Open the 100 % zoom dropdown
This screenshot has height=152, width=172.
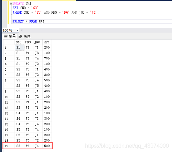[18, 30]
